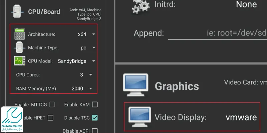The width and height of the screenshot is (267, 133).
Task: Click the Append label text
Action: pos(149,34)
